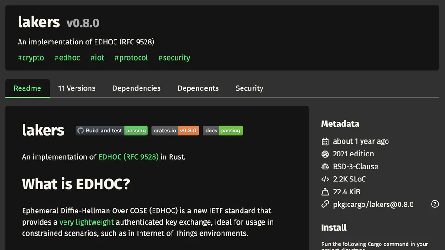Open the Dependencies tab
The width and height of the screenshot is (445, 250).
pyautogui.click(x=136, y=88)
